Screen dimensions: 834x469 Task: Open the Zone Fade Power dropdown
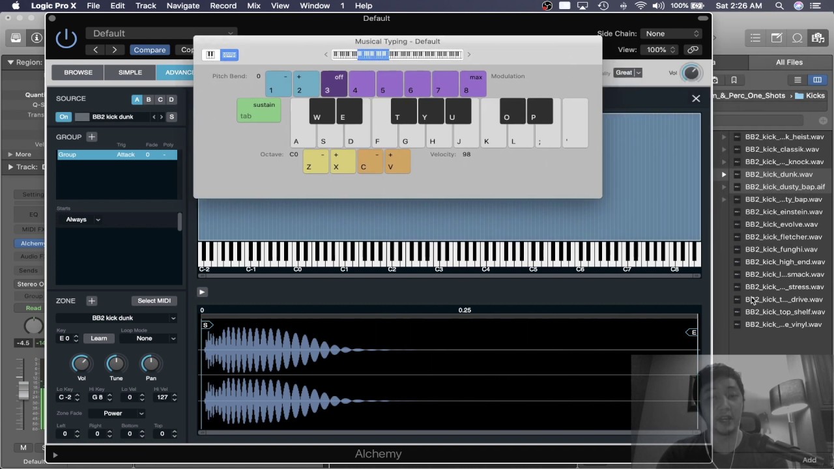coord(116,413)
